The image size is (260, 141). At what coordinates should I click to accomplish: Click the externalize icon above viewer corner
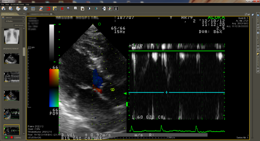246,14
